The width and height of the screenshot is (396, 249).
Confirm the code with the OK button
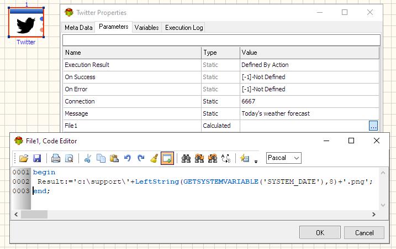320,232
